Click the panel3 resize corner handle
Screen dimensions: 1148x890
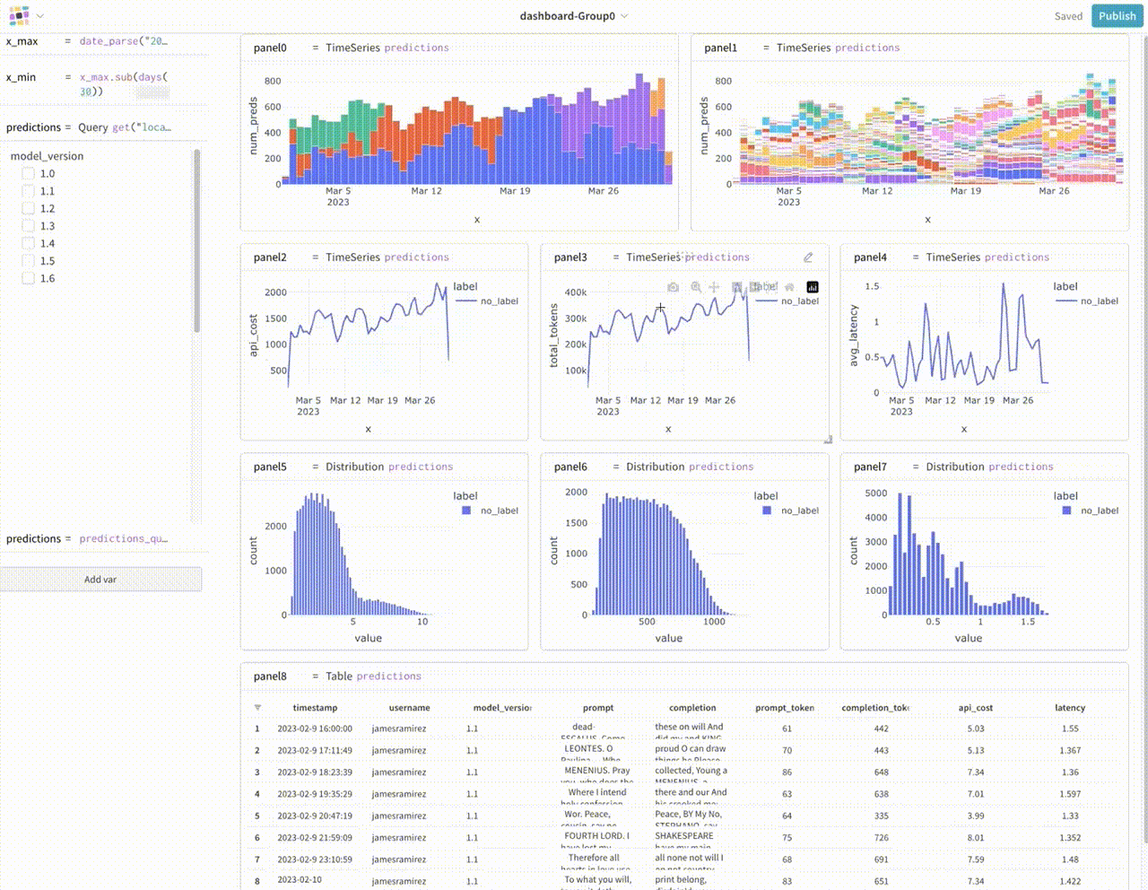[828, 439]
